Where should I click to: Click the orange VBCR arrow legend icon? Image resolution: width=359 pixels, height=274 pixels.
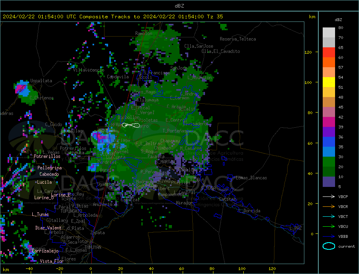click(329, 207)
